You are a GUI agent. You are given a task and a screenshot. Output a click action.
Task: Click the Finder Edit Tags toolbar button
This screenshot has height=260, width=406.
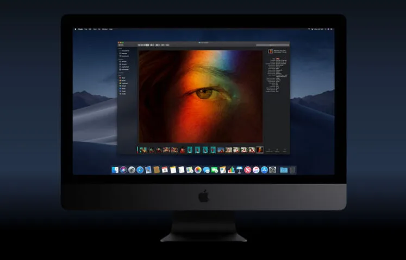point(167,45)
